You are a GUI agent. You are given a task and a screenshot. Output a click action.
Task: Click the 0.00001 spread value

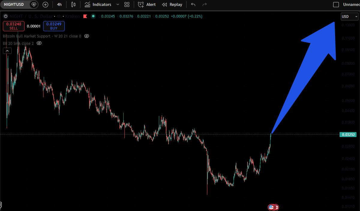pyautogui.click(x=34, y=26)
